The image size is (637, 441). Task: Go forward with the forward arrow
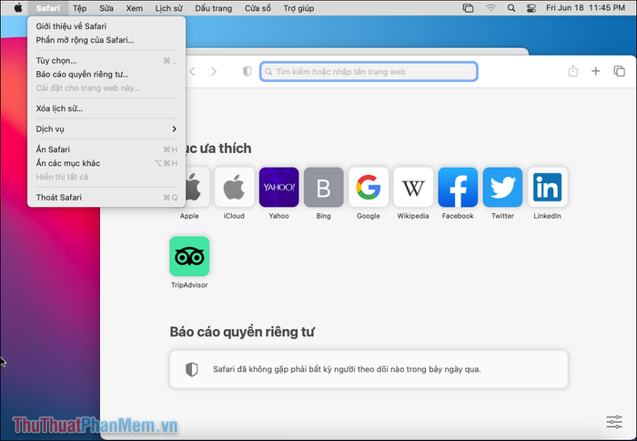[x=214, y=72]
